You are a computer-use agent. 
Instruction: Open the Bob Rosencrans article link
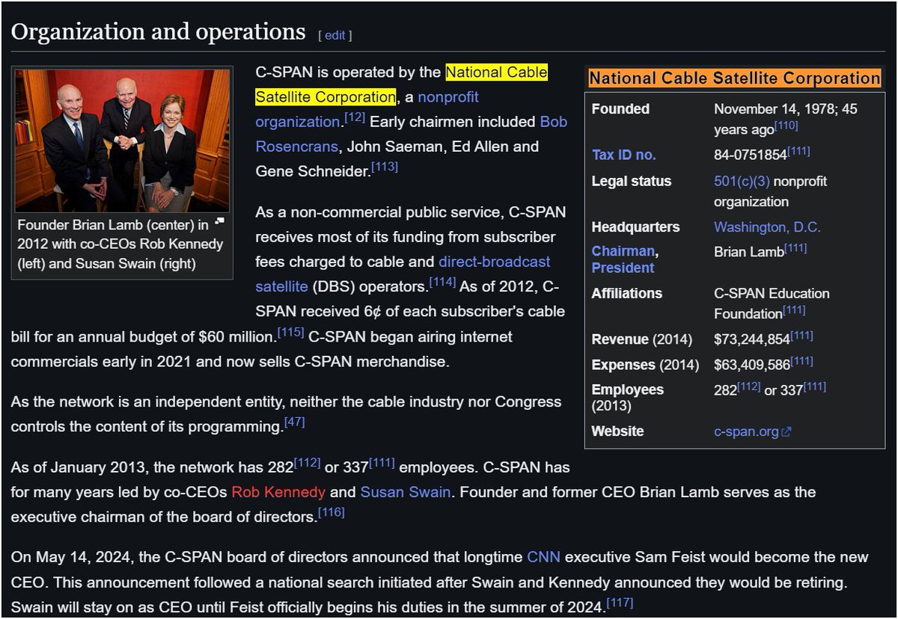(412, 134)
